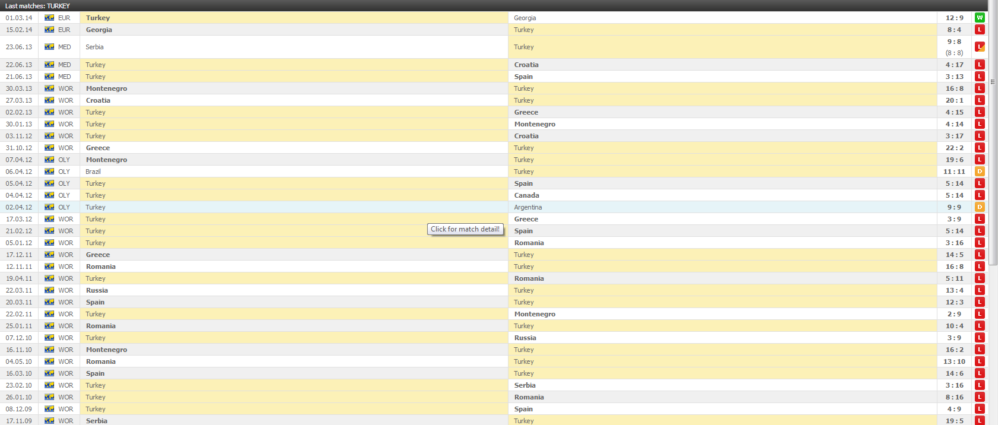Image resolution: width=998 pixels, height=425 pixels.
Task: Click score 13 : 10 of Romania vs Turkey
Action: tap(955, 361)
